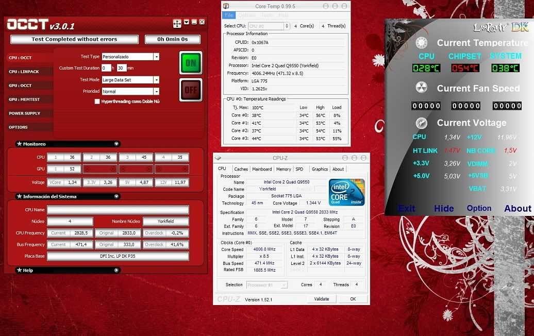Click the Nombre Núcleo value Yorkfield
534x336 pixels.
tap(166, 221)
